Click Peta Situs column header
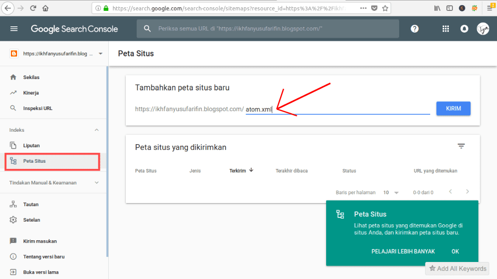 (146, 171)
